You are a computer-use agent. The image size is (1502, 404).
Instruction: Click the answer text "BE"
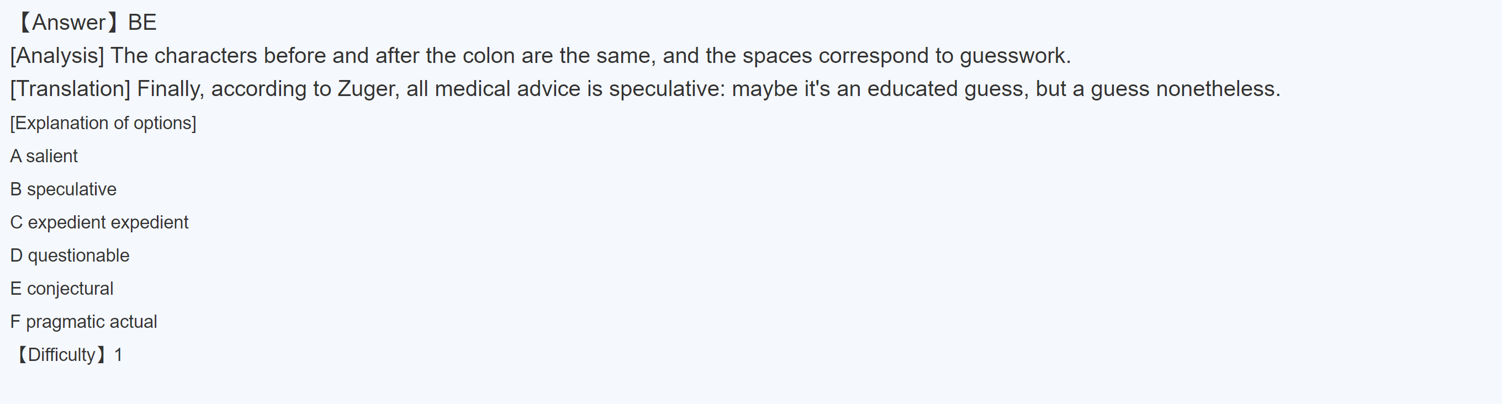pos(142,23)
